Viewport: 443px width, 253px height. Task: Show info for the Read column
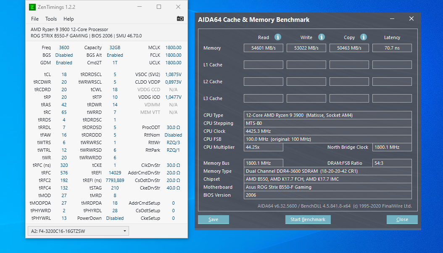tap(278, 37)
